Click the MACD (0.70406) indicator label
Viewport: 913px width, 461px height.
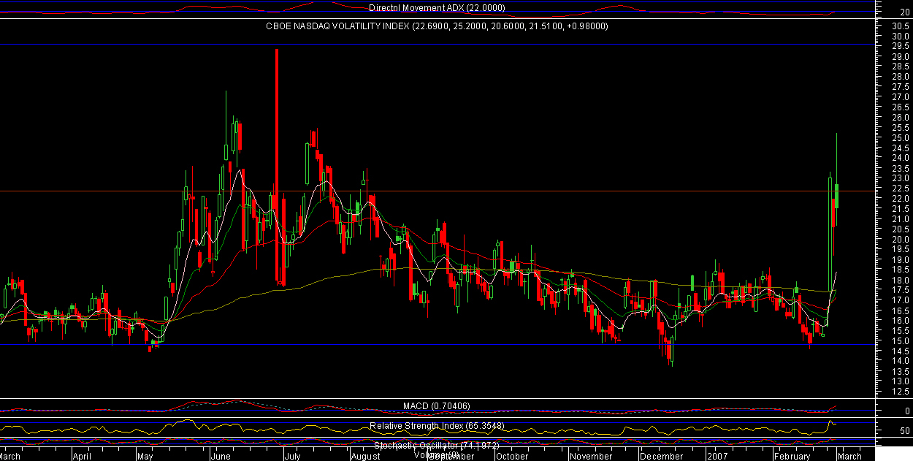point(437,405)
